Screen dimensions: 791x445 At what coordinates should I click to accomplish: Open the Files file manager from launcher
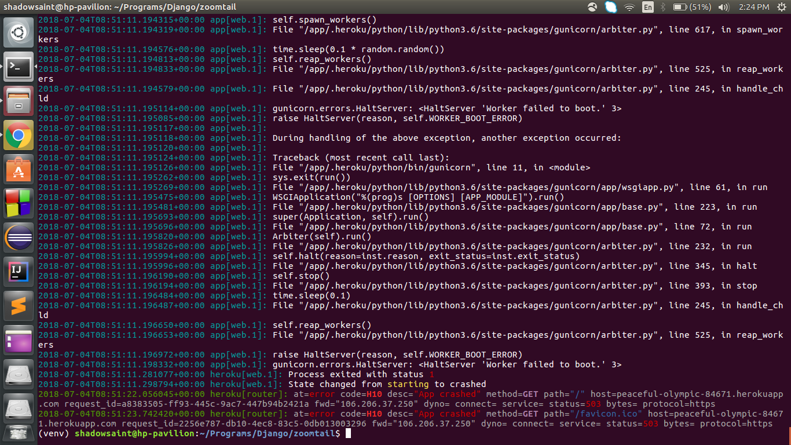tap(19, 101)
